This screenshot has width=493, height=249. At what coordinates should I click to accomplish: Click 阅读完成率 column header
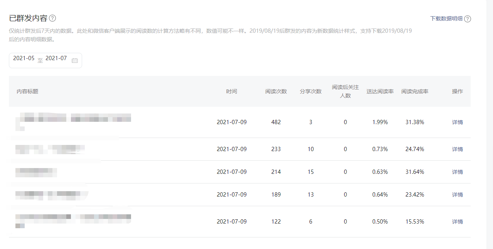tap(415, 91)
